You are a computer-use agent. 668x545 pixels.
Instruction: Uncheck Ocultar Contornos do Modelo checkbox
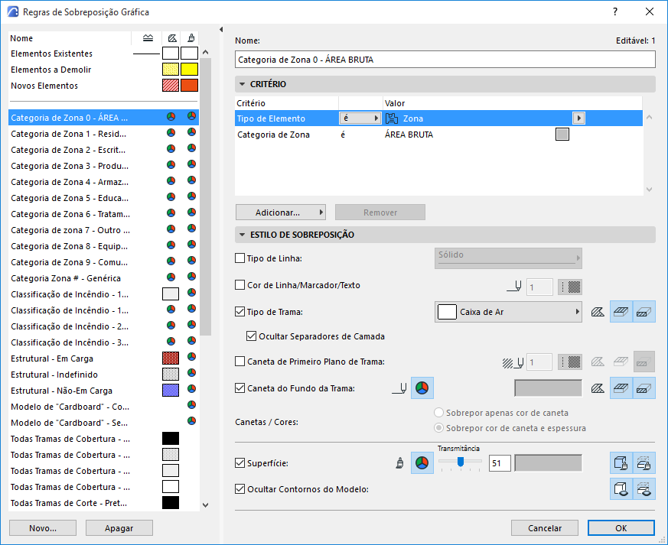[x=240, y=489]
